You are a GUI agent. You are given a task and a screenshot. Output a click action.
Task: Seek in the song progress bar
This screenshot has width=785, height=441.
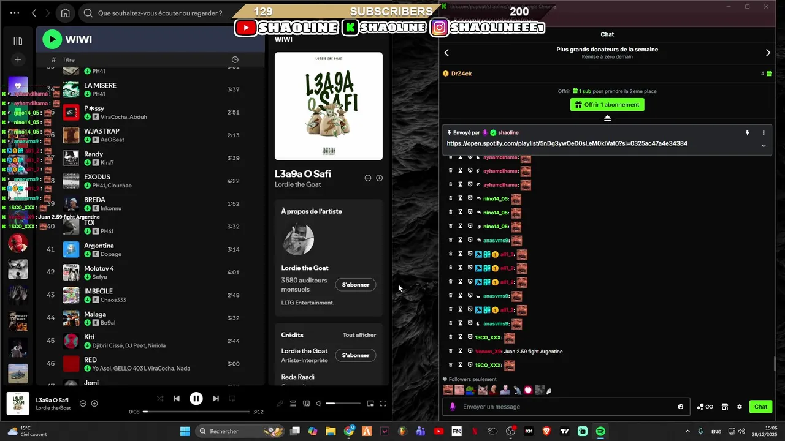coord(196,412)
